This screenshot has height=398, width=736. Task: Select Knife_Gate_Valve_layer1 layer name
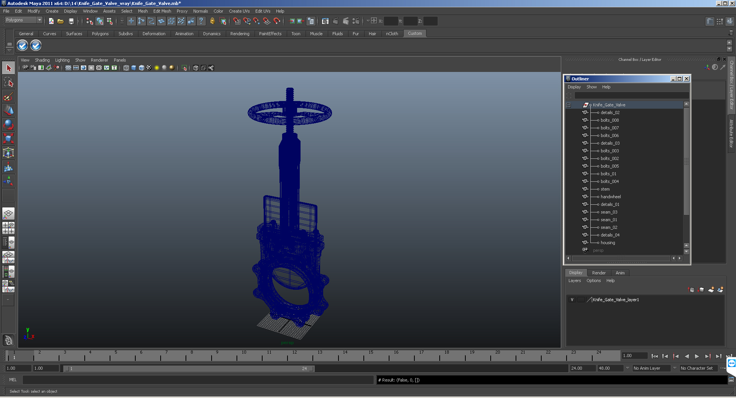point(616,300)
